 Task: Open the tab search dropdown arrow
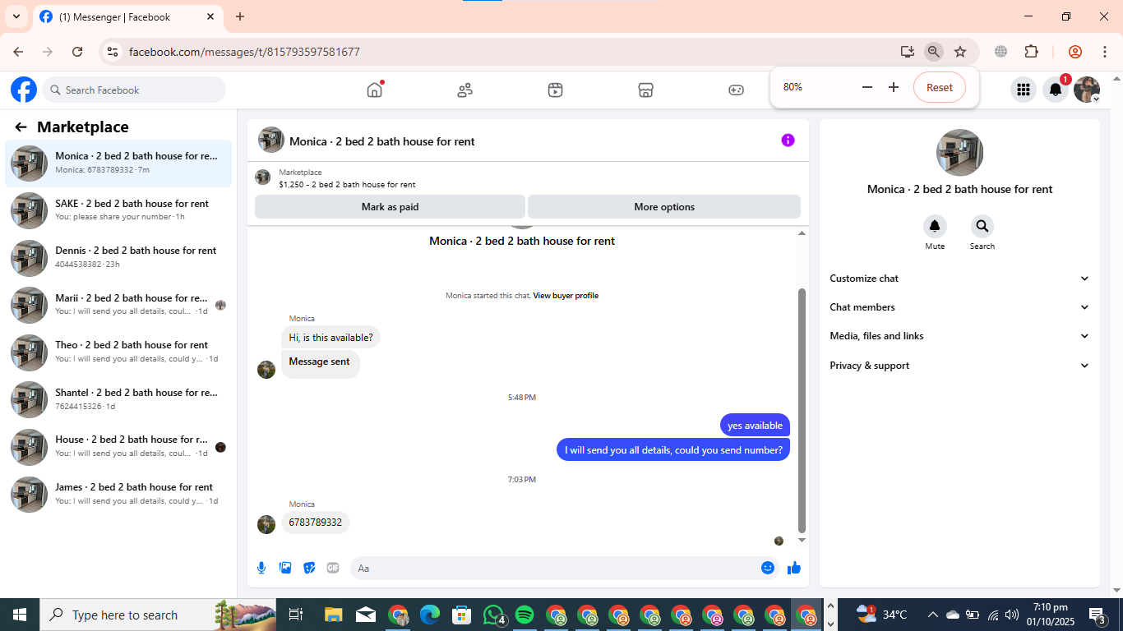[x=16, y=16]
